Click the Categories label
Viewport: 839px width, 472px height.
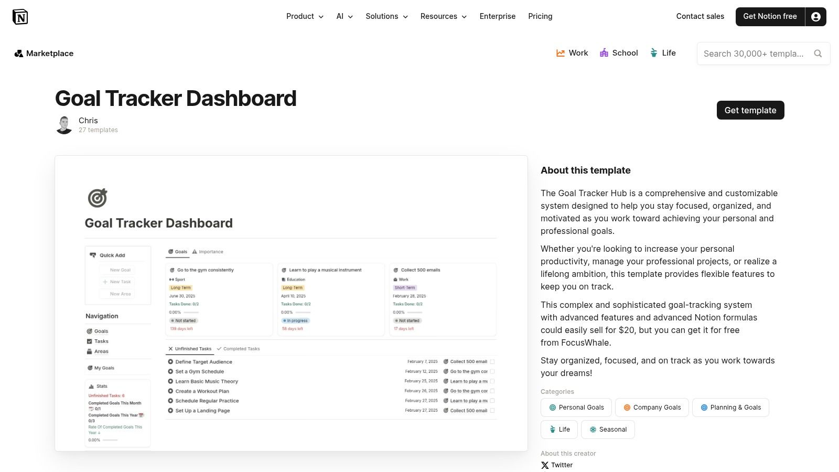[557, 392]
